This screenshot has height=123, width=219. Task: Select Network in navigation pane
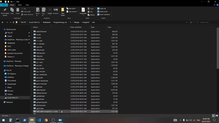(x=9, y=102)
